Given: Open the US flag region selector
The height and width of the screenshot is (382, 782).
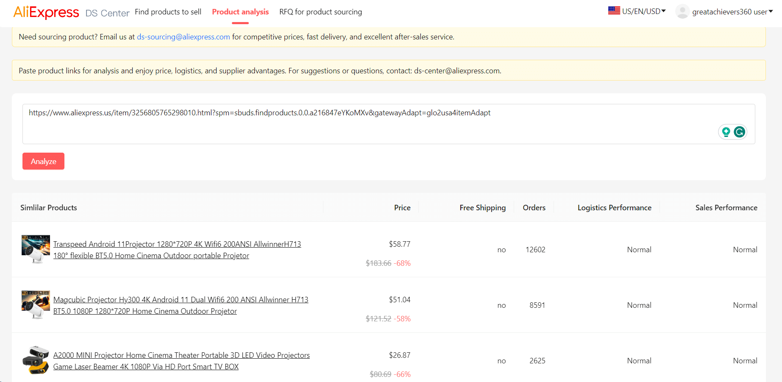Looking at the screenshot, I should pyautogui.click(x=614, y=11).
